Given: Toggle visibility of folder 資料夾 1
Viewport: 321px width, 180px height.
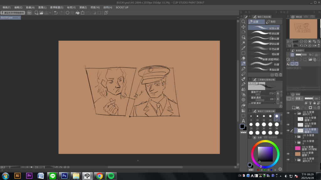Looking at the screenshot, I should click(288, 160).
